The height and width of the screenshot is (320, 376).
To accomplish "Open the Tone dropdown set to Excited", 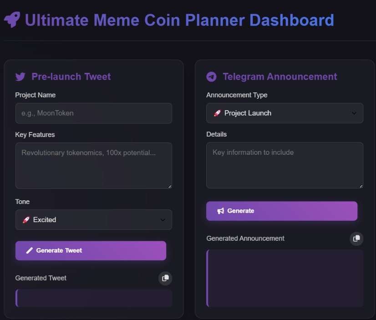I will [x=93, y=219].
